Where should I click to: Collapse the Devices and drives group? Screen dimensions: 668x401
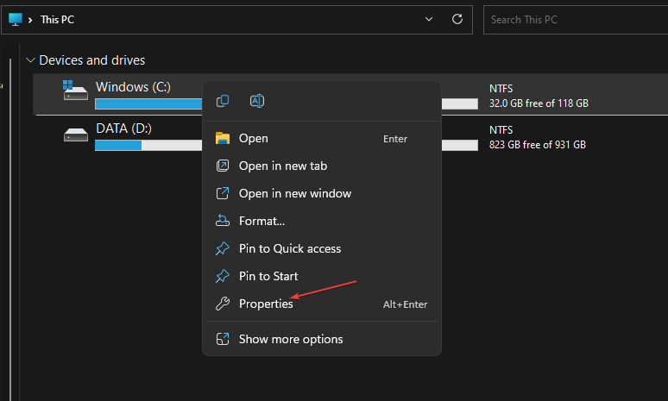tap(30, 60)
